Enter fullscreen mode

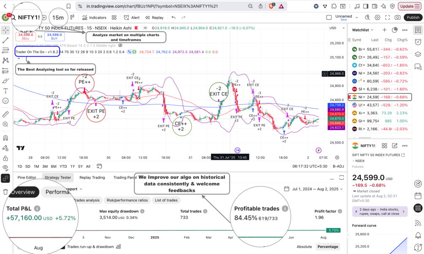(387, 18)
